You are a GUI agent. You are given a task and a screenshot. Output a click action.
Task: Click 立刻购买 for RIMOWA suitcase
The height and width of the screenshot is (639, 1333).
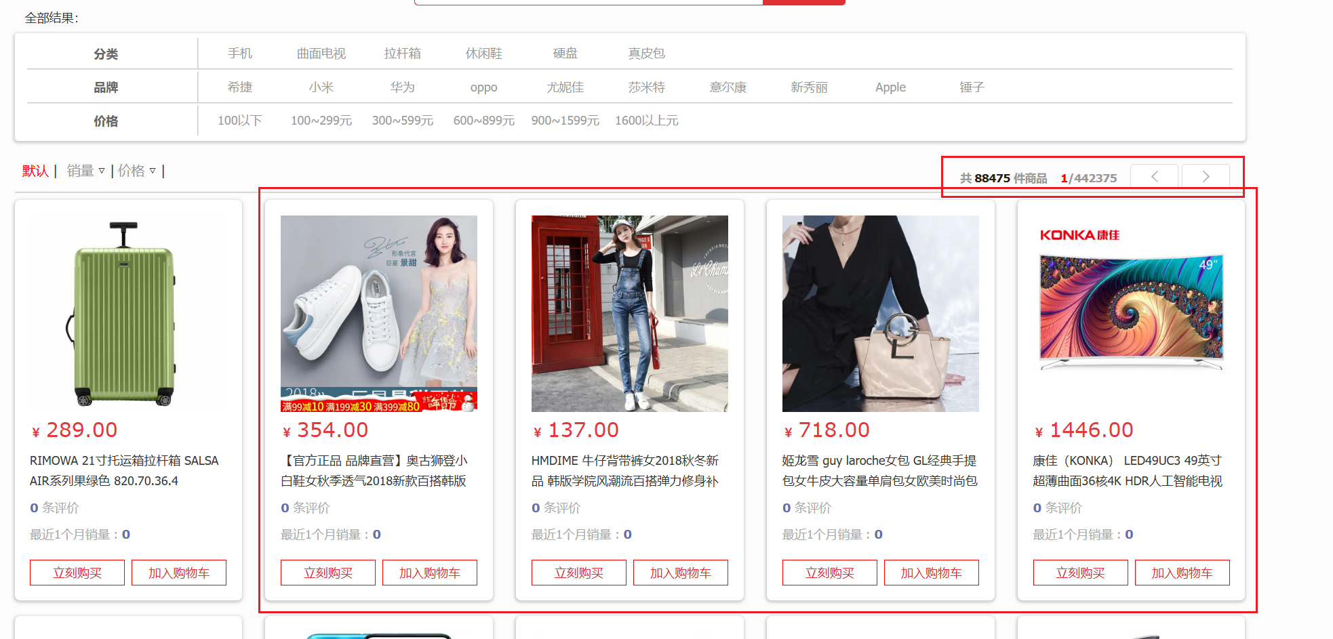tap(77, 573)
